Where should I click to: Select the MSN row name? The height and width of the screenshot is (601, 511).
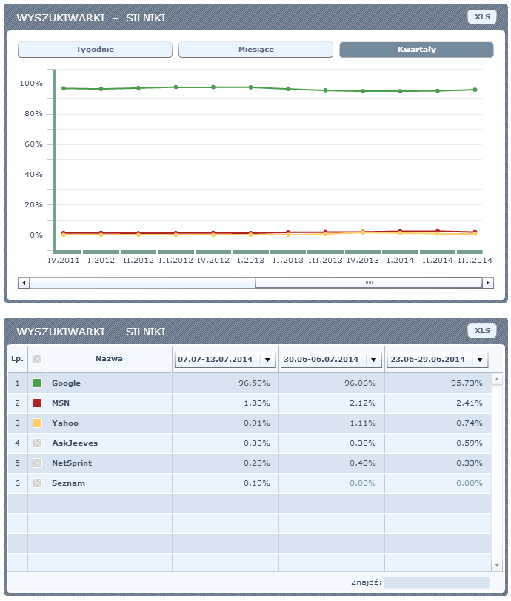(x=61, y=403)
